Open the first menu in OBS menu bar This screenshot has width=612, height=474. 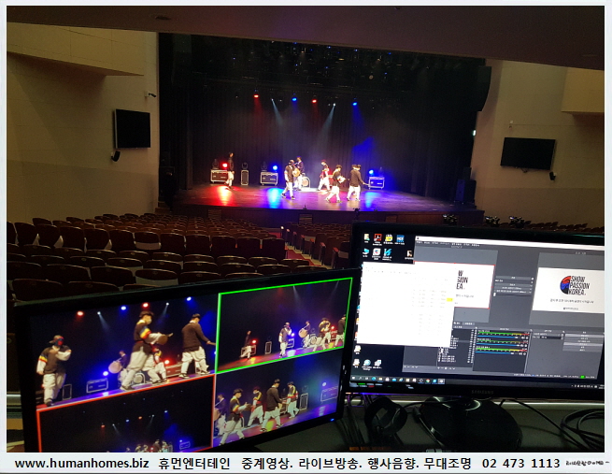pyautogui.click(x=418, y=245)
